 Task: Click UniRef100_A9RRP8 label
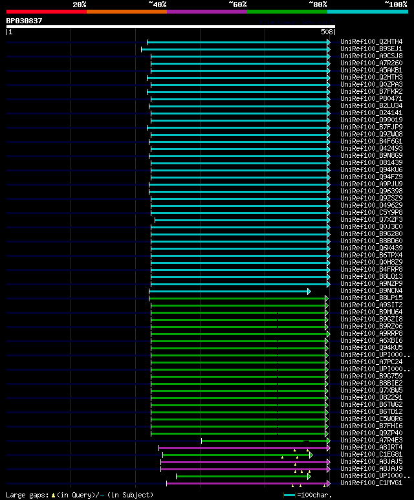371,333
